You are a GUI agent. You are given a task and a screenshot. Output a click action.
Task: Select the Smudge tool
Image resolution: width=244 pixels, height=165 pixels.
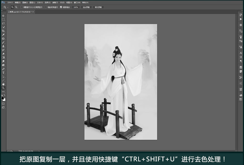point(3,61)
